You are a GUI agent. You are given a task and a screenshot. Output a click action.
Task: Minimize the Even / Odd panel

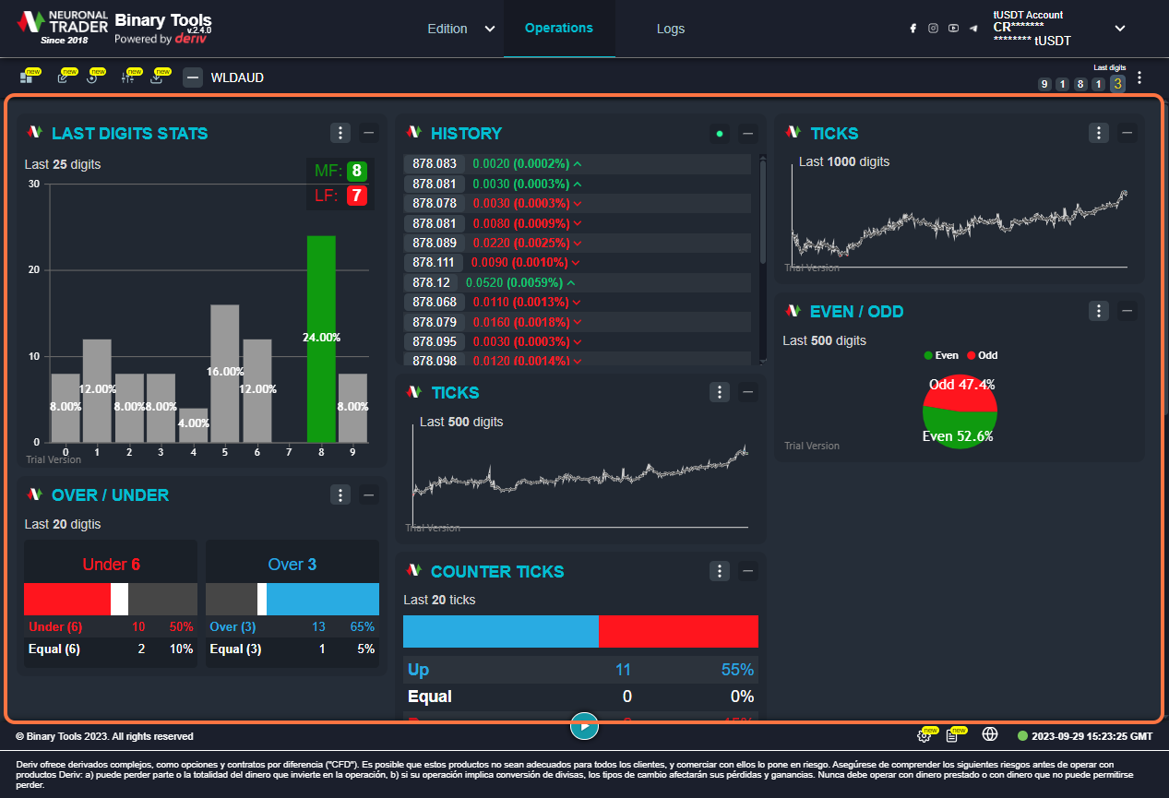(1127, 311)
